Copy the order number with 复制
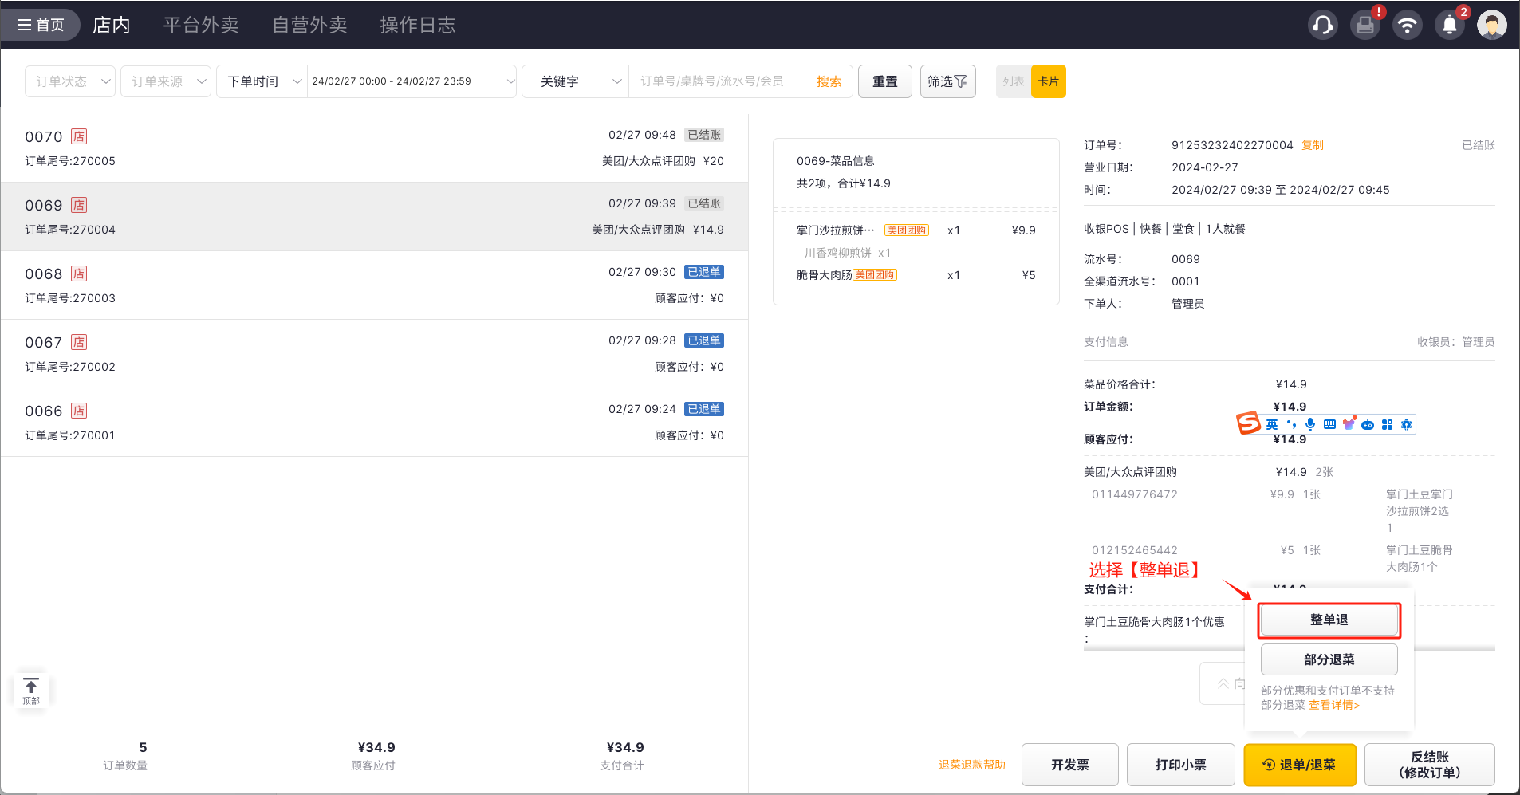Screen dimensions: 1520x795 (x=1312, y=145)
